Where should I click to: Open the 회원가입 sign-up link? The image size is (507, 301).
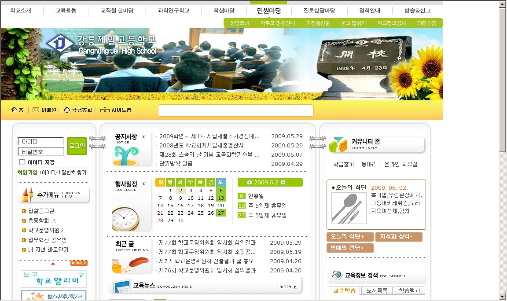(x=27, y=173)
